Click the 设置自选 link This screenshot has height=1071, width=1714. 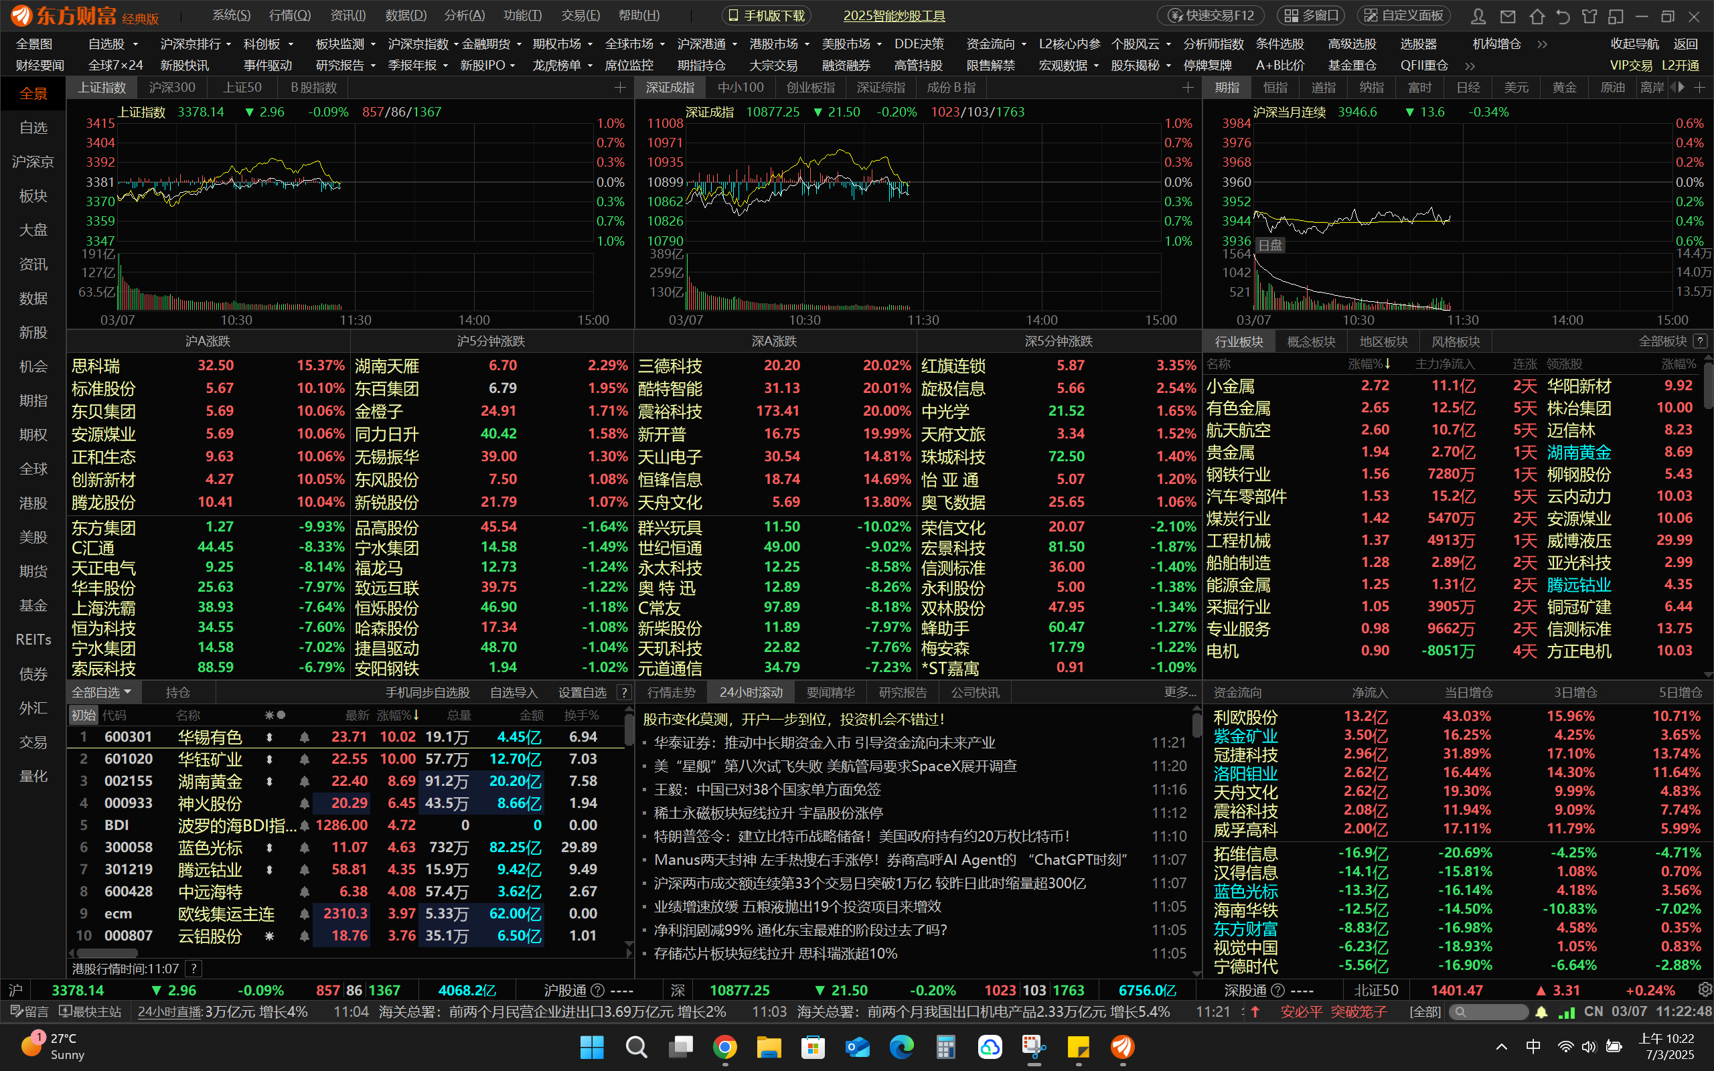(582, 692)
